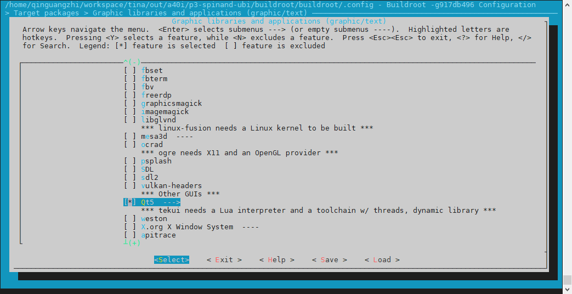Image resolution: width=572 pixels, height=294 pixels.
Task: Select the imagemagick entry label
Action: point(165,111)
